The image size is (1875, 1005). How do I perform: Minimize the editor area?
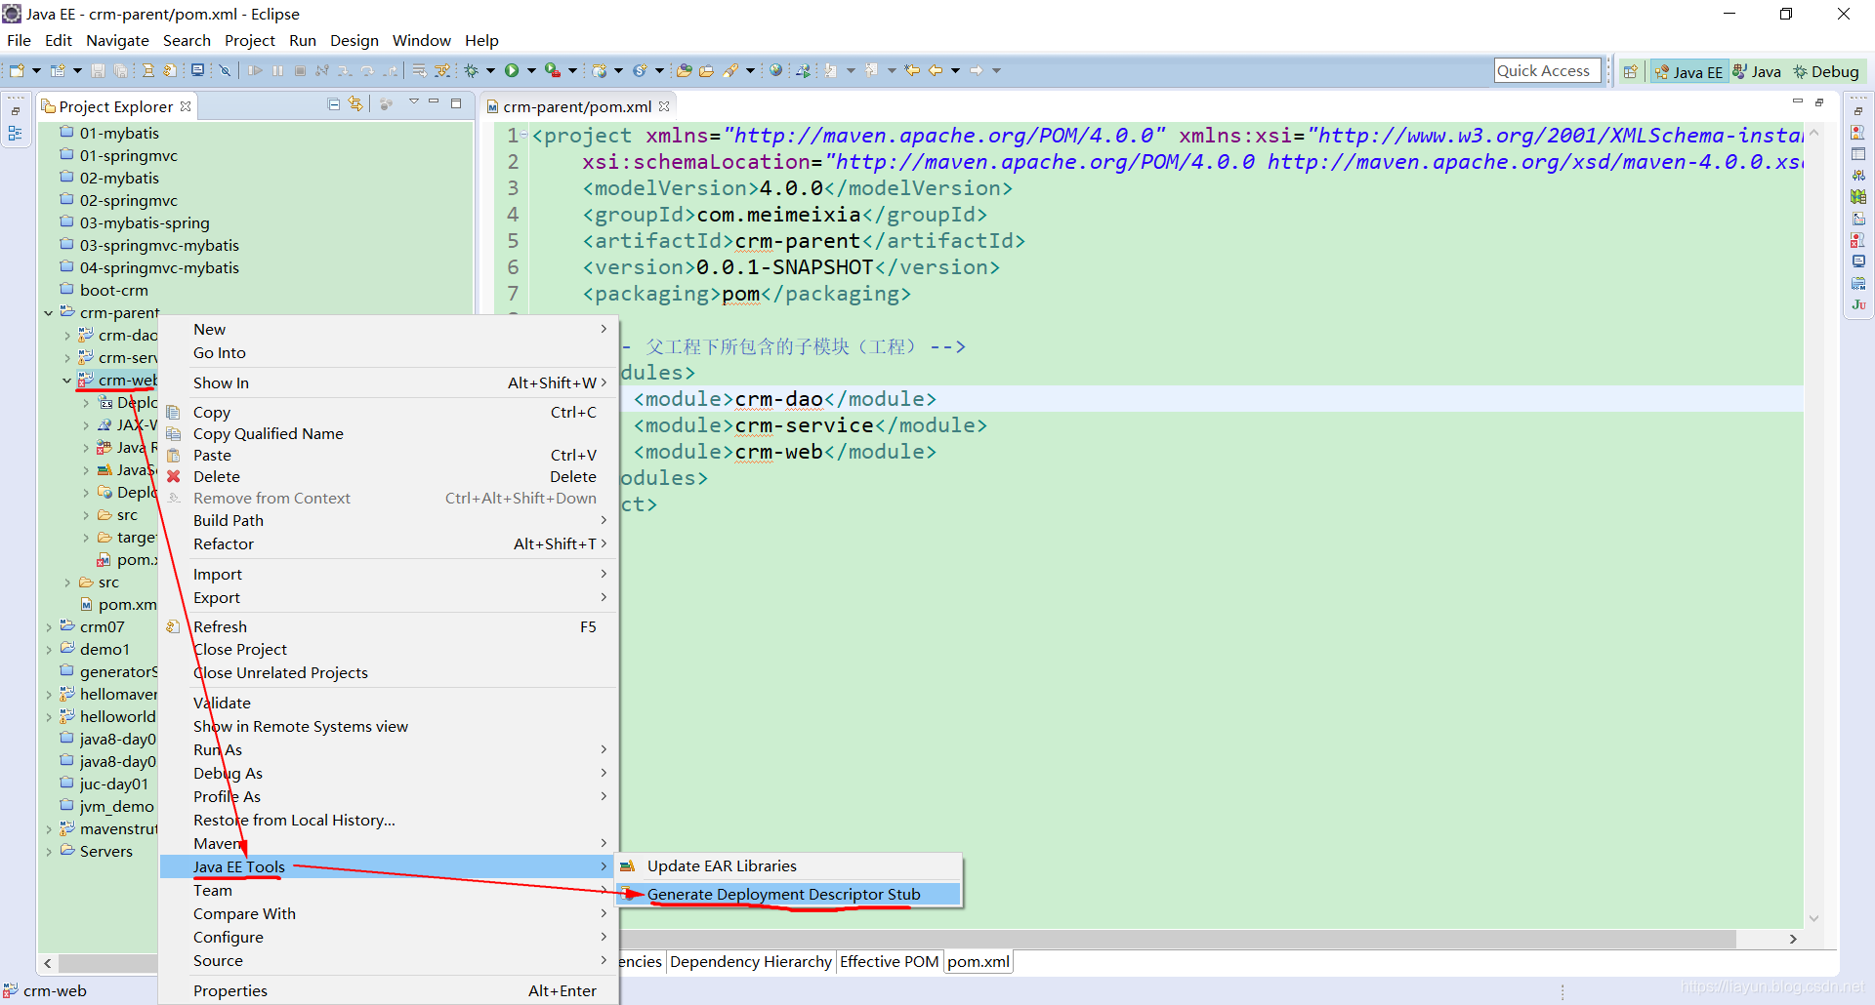tap(1798, 101)
